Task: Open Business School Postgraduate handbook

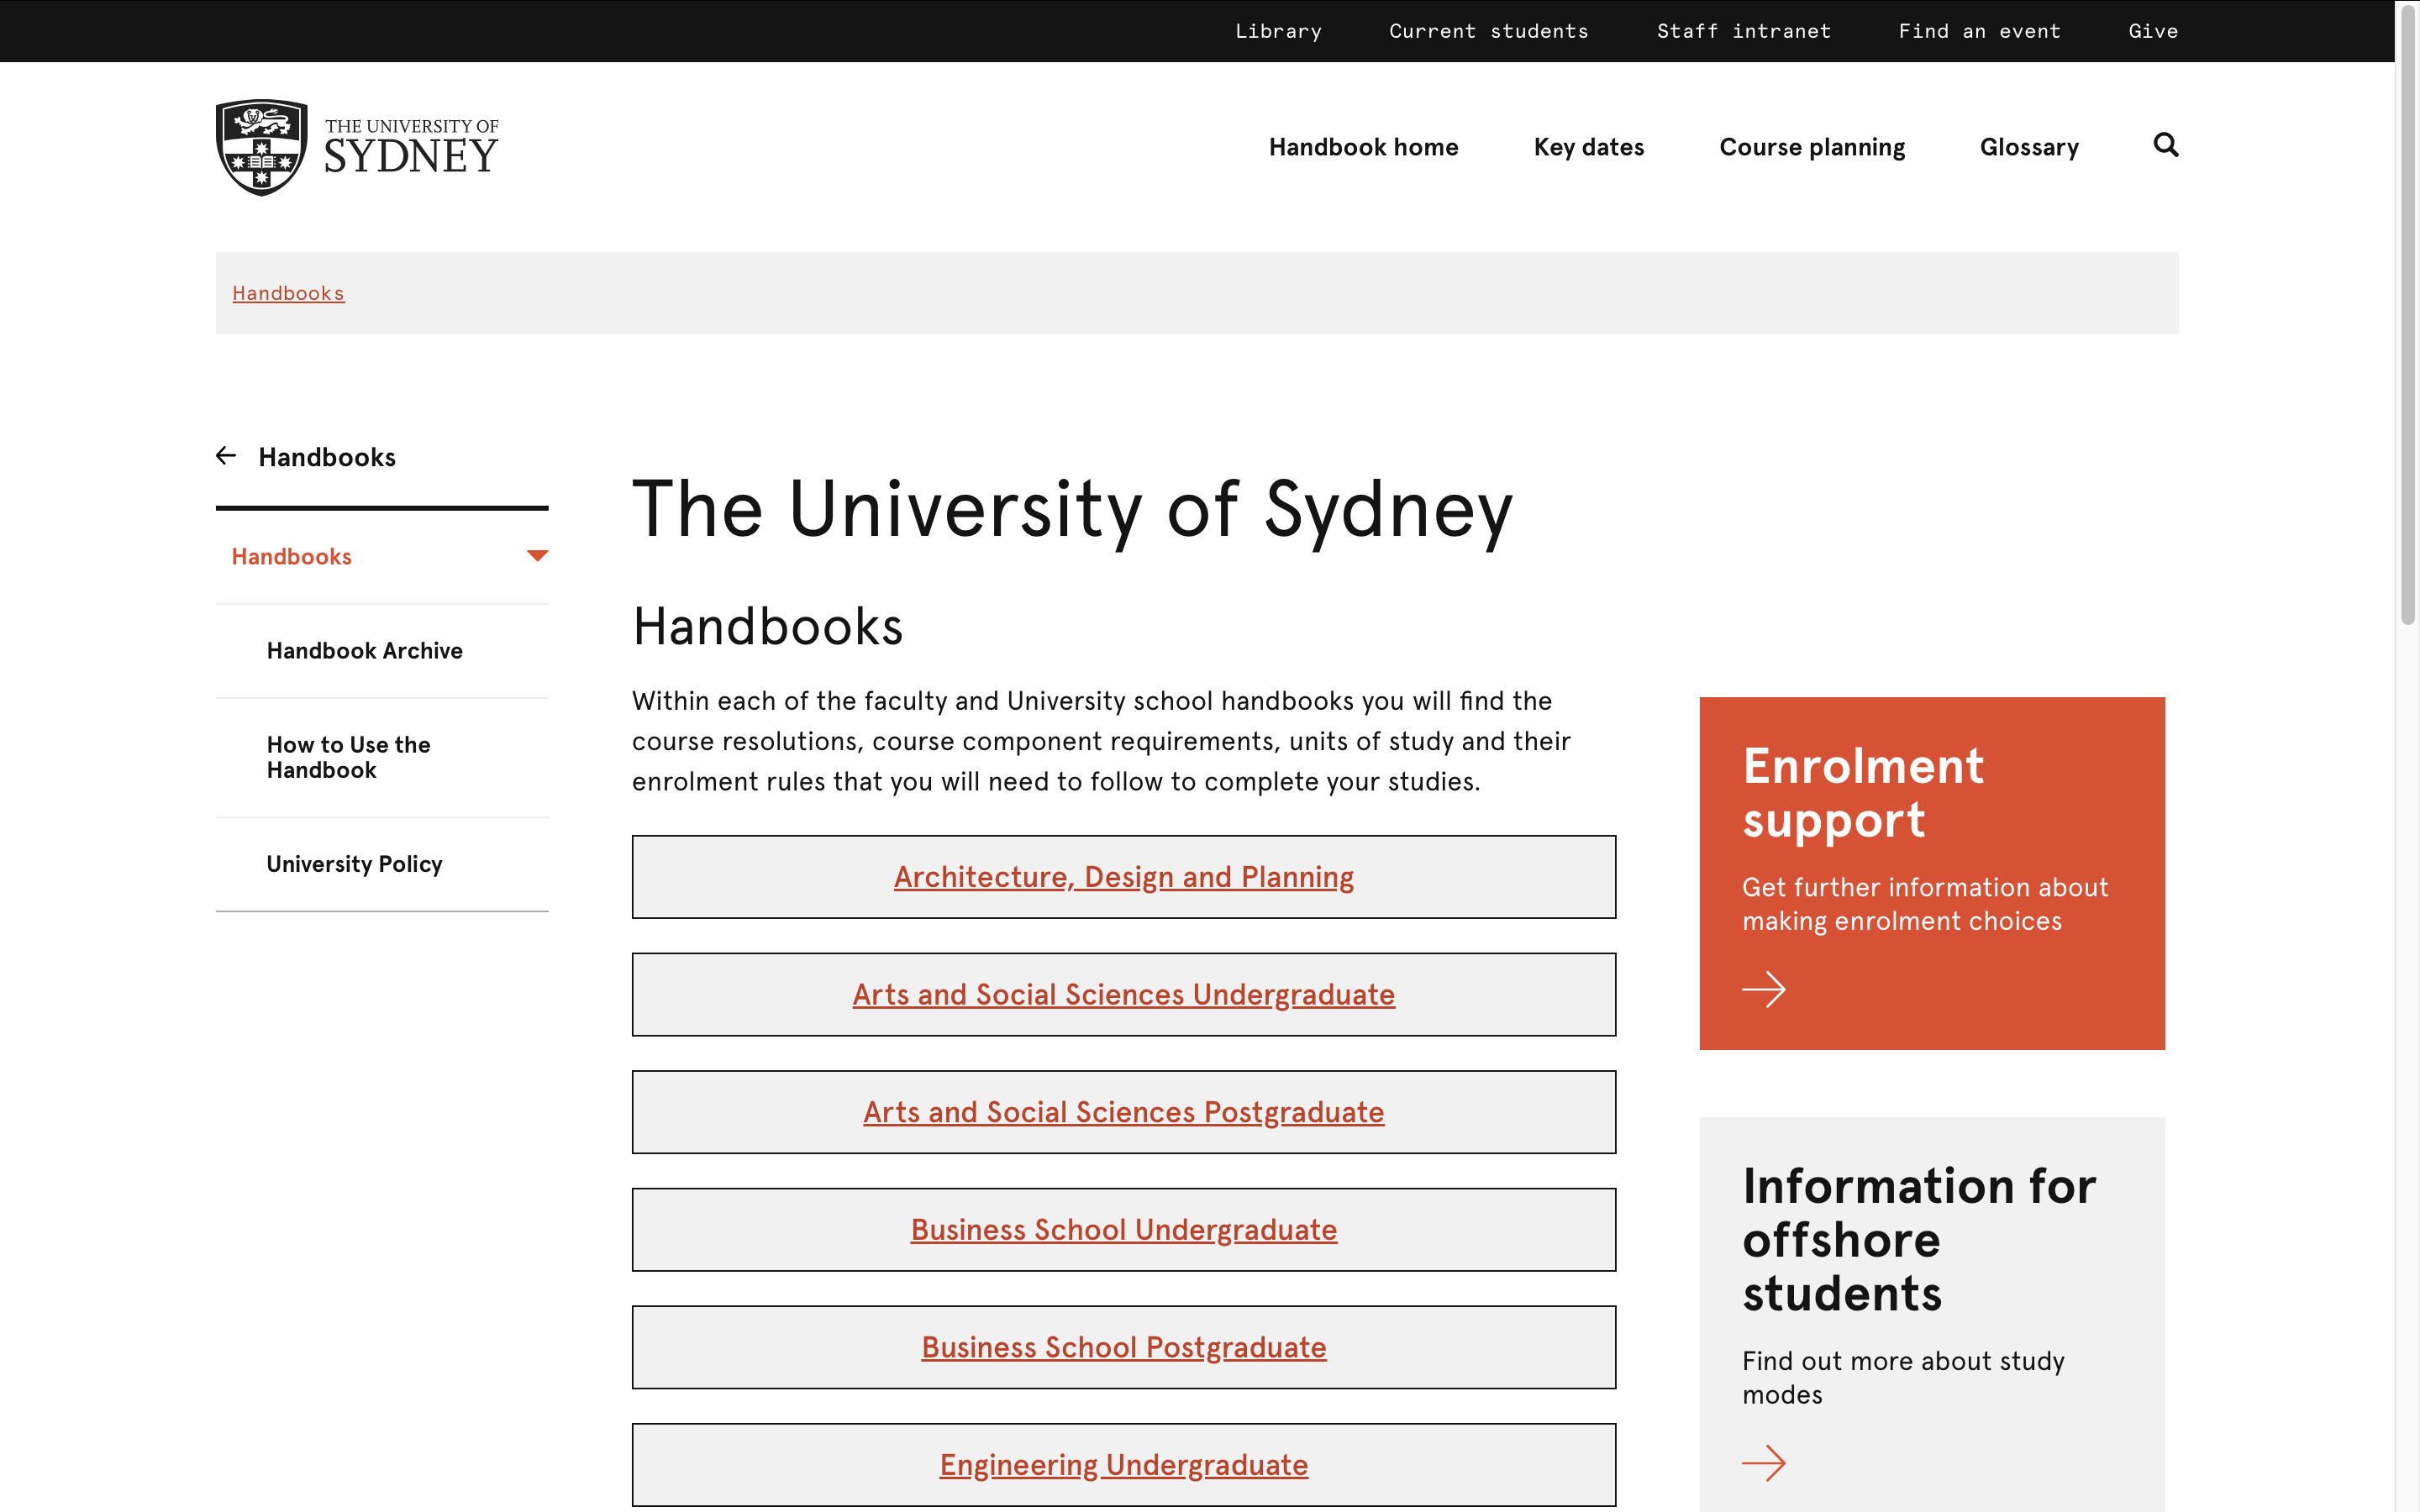Action: point(1123,1347)
